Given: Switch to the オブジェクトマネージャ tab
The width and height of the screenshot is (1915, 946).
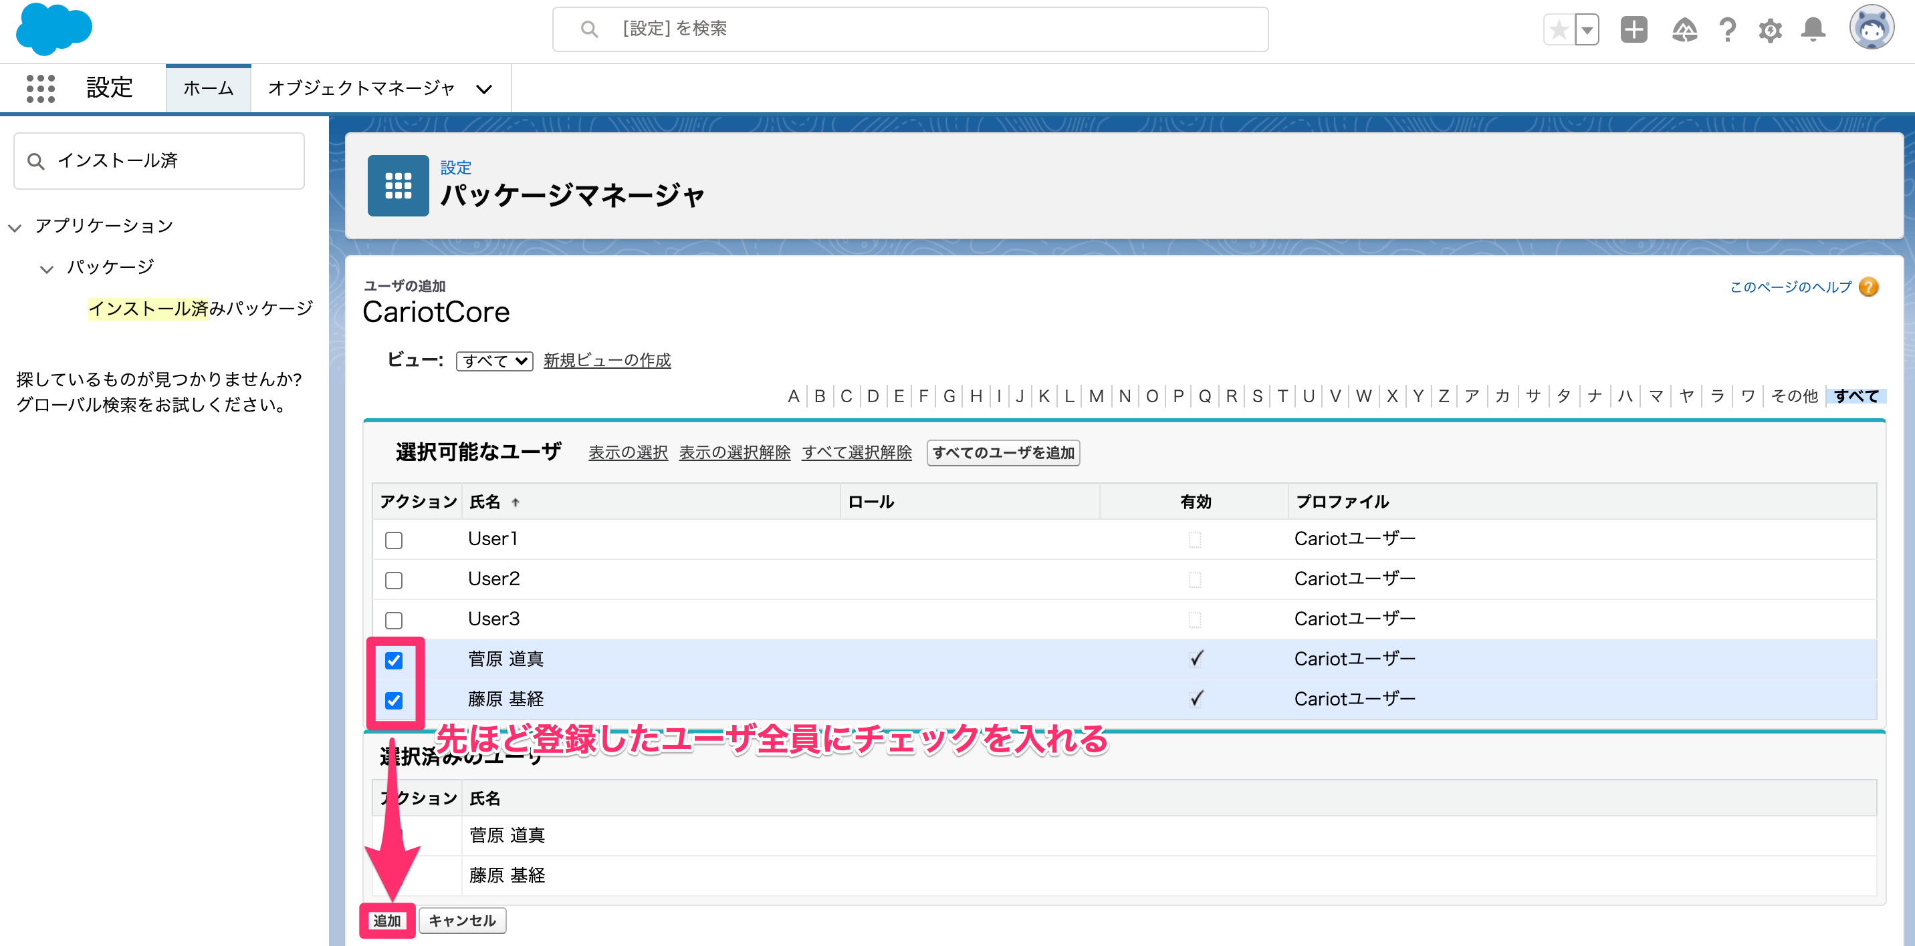Looking at the screenshot, I should click(x=361, y=88).
